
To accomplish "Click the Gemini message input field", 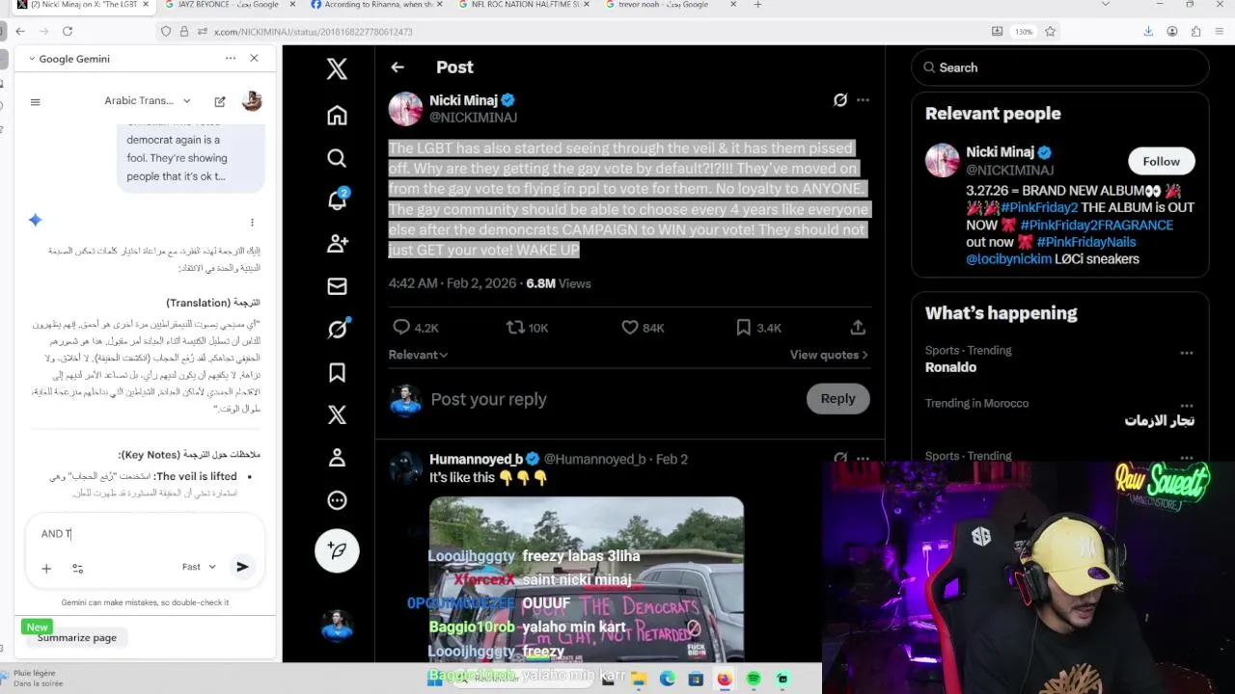I will pyautogui.click(x=145, y=533).
